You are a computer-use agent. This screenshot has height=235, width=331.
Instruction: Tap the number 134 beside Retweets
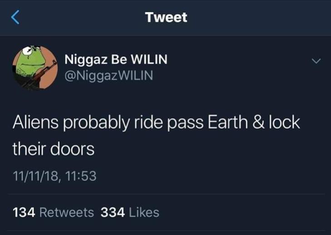pos(24,212)
